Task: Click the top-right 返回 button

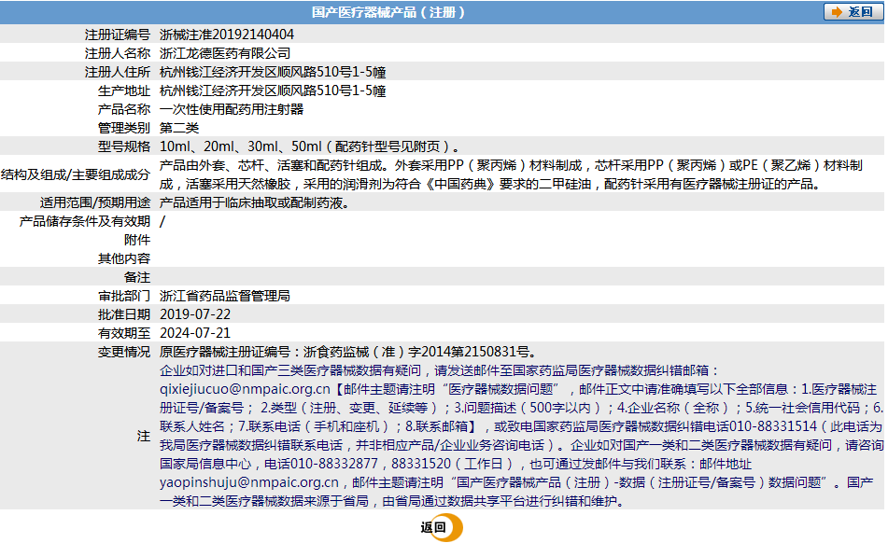Action: pos(853,12)
